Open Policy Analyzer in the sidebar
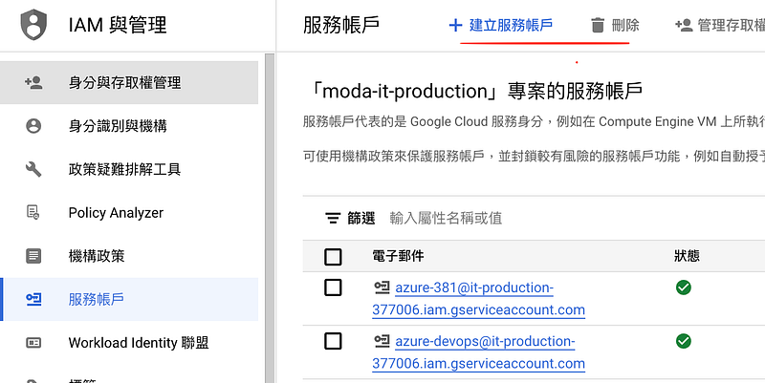 [x=129, y=212]
